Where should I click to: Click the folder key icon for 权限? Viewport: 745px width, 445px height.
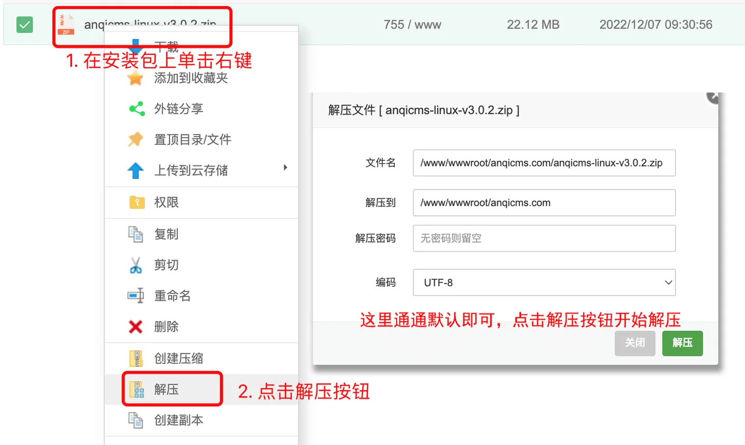tap(137, 202)
